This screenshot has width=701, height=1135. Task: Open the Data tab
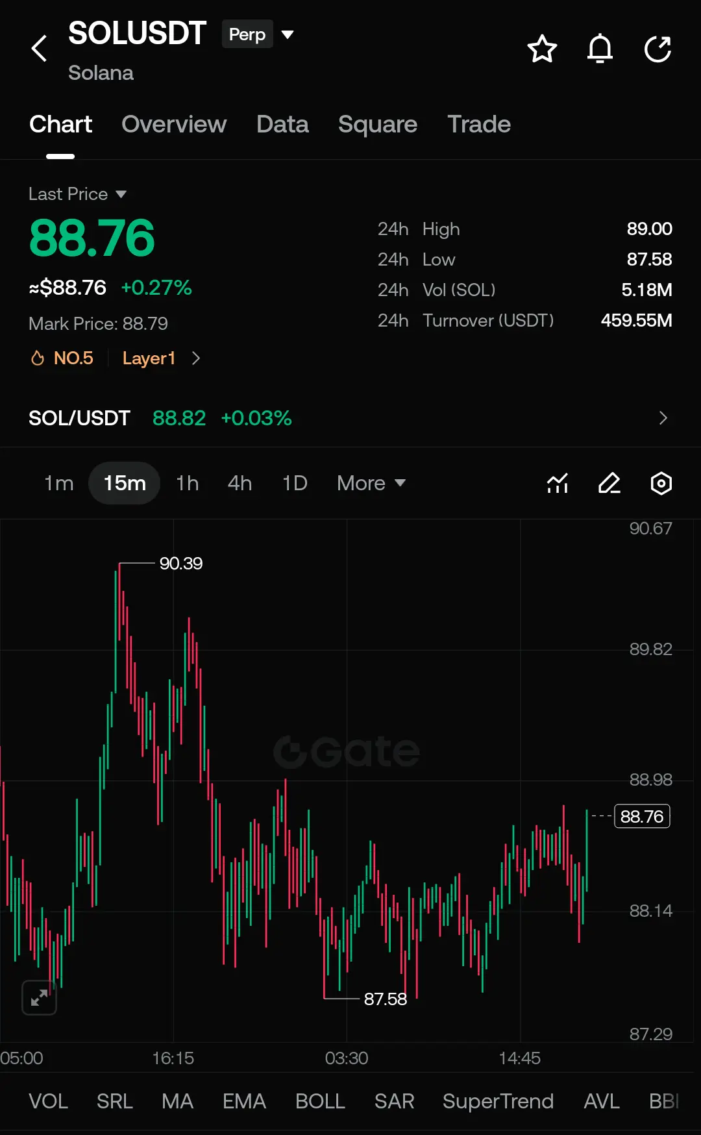pyautogui.click(x=282, y=124)
